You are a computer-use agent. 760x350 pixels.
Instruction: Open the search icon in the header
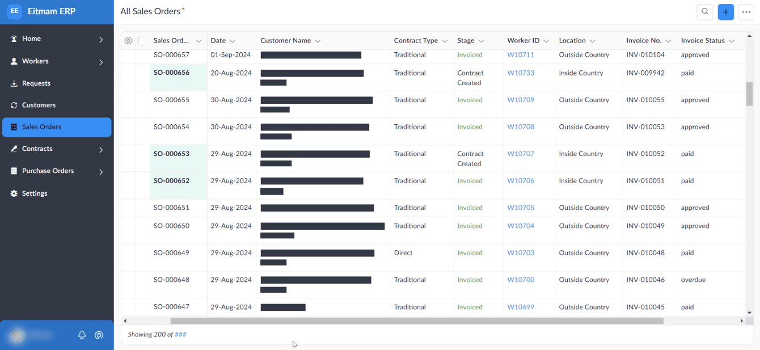click(x=704, y=11)
